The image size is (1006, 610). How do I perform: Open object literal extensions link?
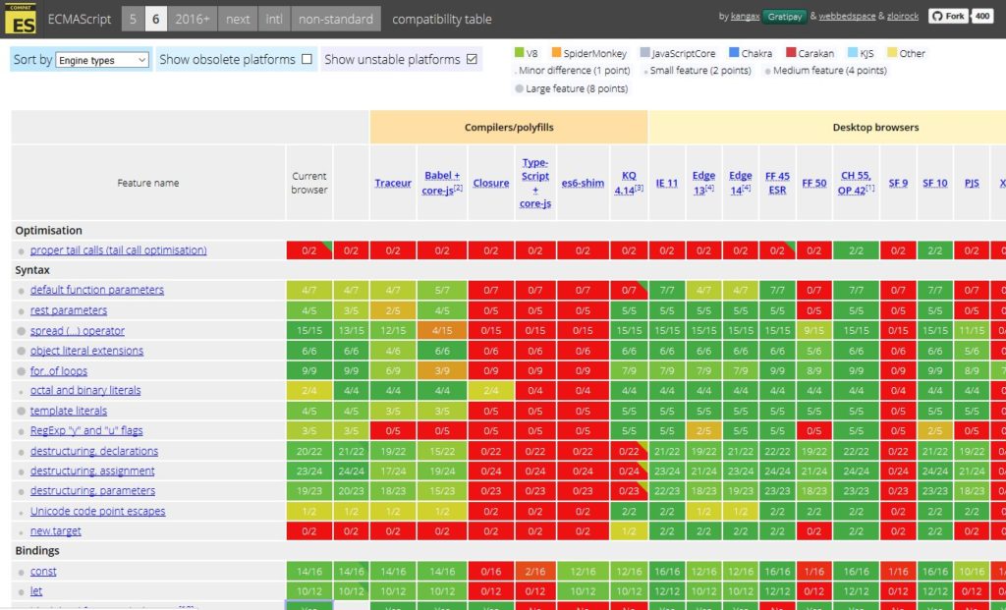pos(86,351)
